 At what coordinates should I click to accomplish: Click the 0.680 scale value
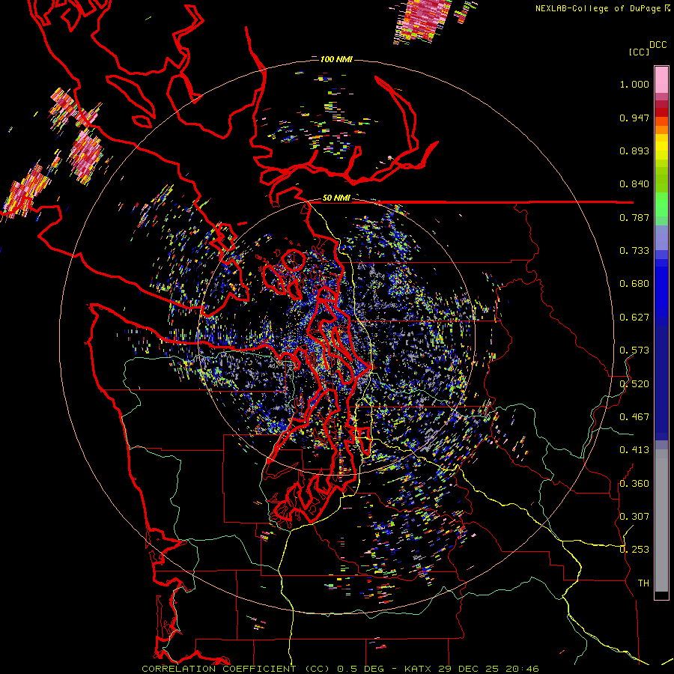click(x=634, y=284)
